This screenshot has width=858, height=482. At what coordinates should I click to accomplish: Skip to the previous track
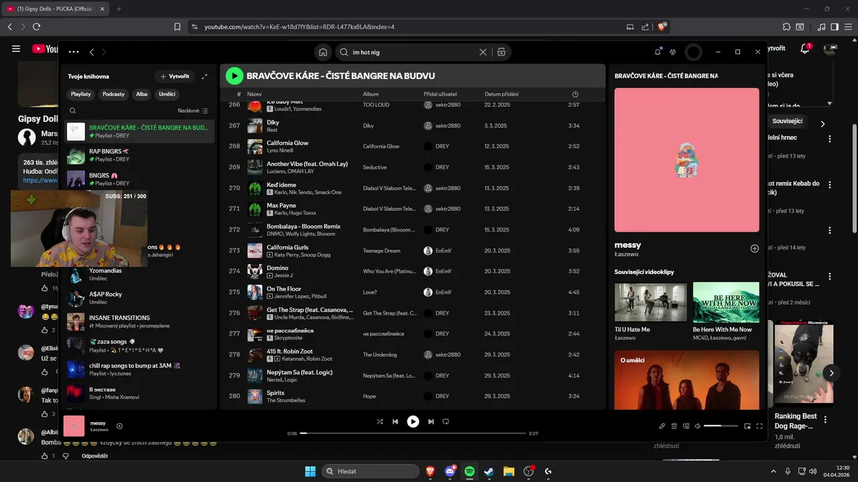pyautogui.click(x=395, y=422)
